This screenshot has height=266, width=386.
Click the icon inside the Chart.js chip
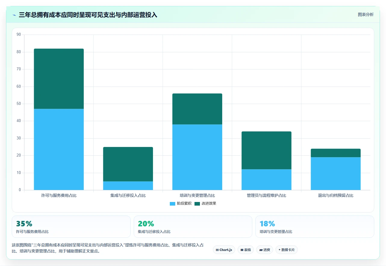point(217,250)
